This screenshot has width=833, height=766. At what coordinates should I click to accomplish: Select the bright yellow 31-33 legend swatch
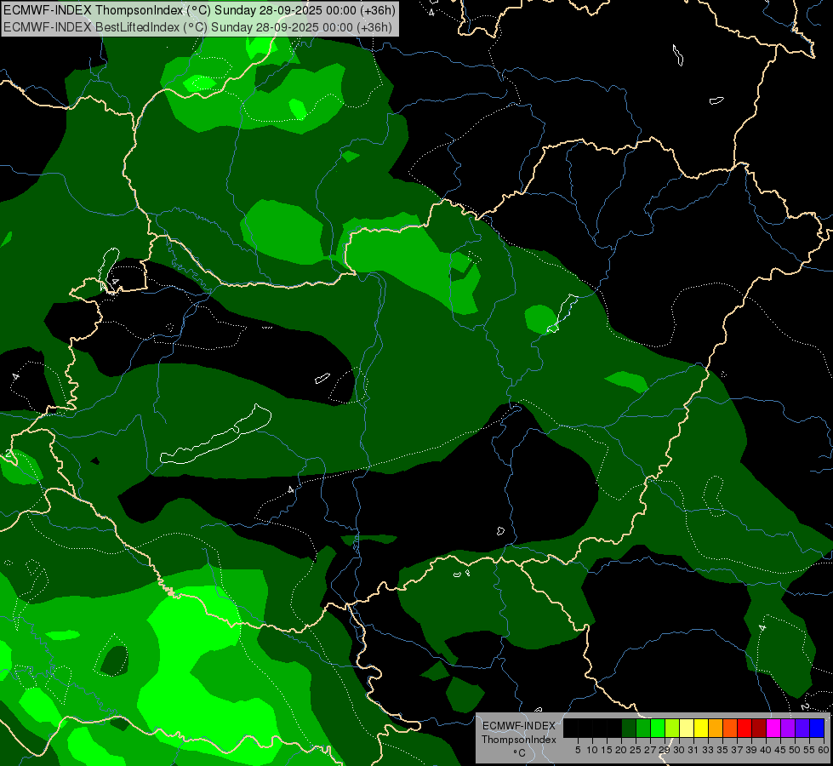(701, 728)
